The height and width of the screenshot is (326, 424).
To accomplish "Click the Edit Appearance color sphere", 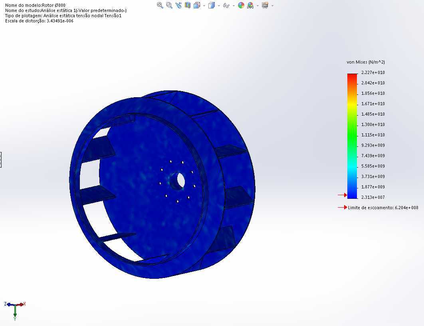I will point(241,5).
